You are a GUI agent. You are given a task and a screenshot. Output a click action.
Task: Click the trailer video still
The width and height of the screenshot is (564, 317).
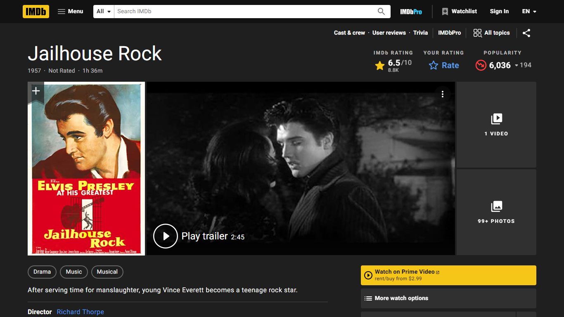(x=301, y=168)
